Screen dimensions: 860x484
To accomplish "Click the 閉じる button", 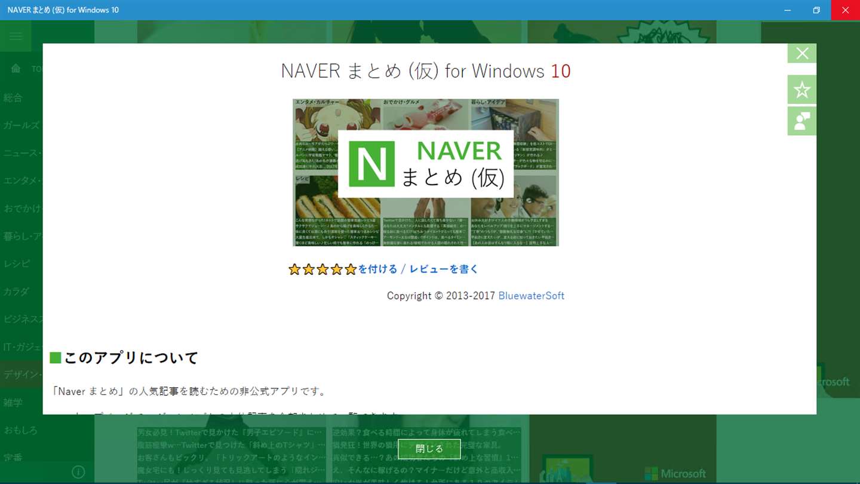I will click(x=429, y=448).
